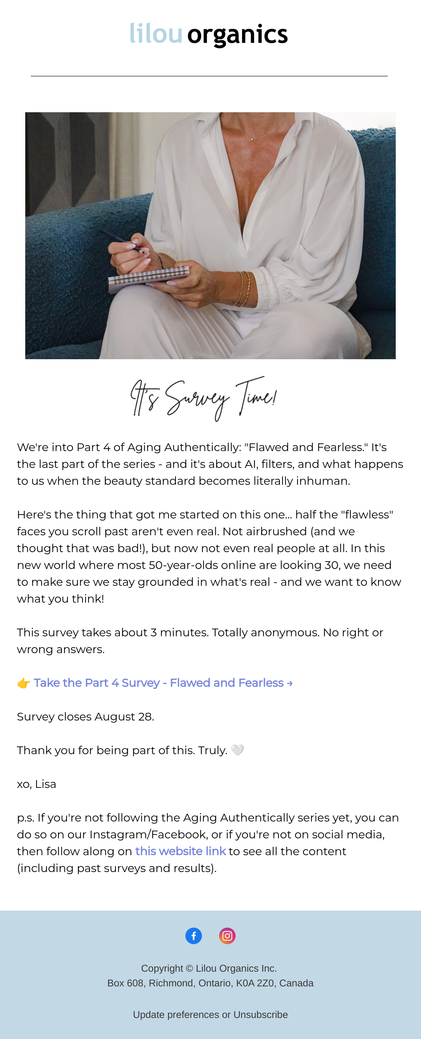Click the pointing hand emoji before survey link
421x1039 pixels.
pos(24,683)
